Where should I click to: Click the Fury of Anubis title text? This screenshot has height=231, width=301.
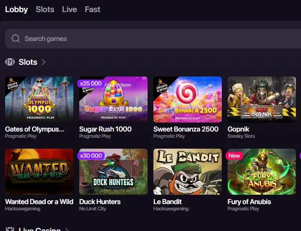(249, 202)
